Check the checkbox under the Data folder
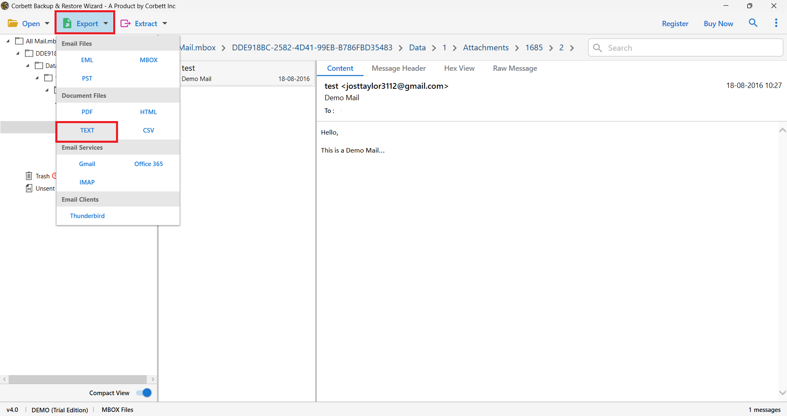Screen dimensions: 787x416 49,78
